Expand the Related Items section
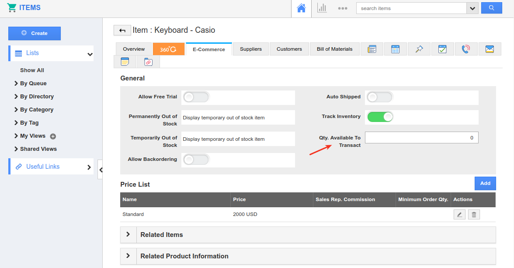The image size is (514, 268). [128, 234]
